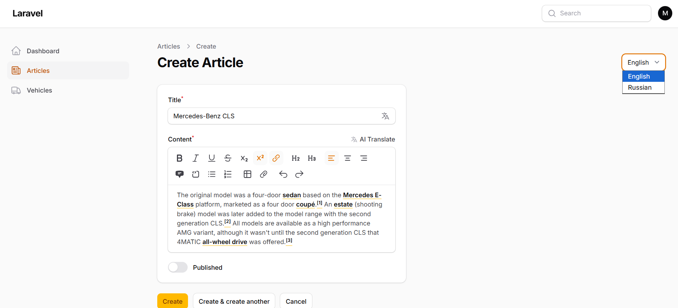Create a bulleted list
The height and width of the screenshot is (308, 678).
212,174
